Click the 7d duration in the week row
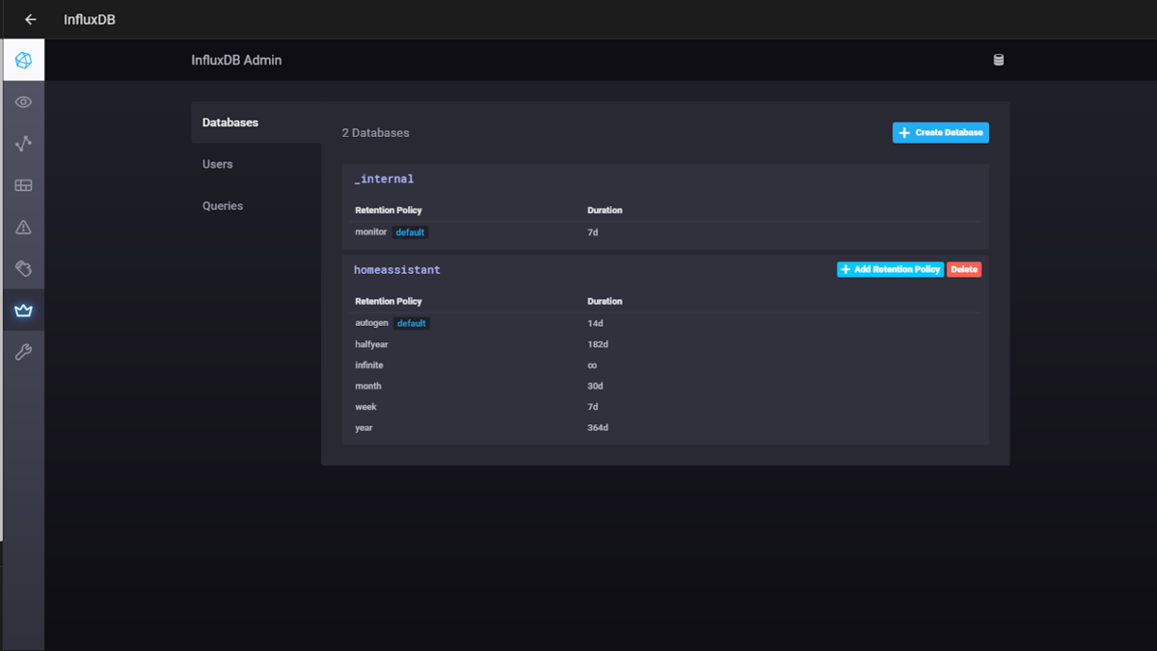The height and width of the screenshot is (651, 1157). 593,407
